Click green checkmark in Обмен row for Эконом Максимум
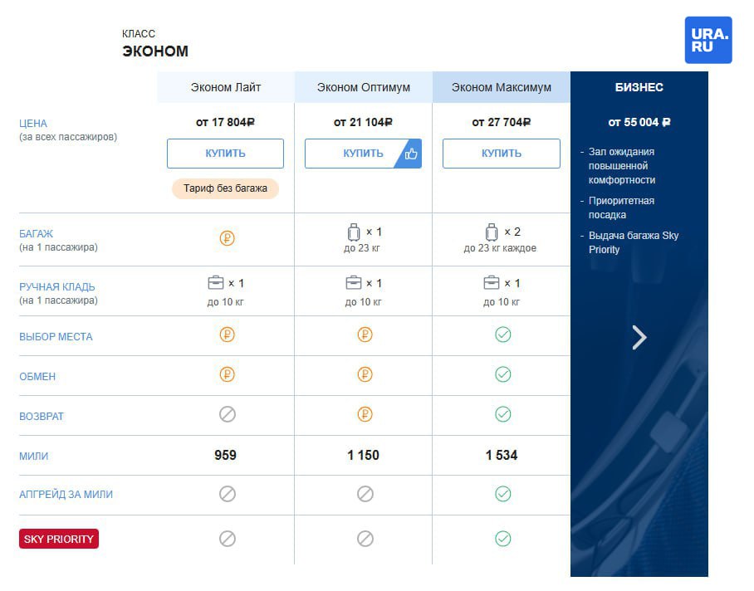This screenshot has width=754, height=591. point(503,374)
